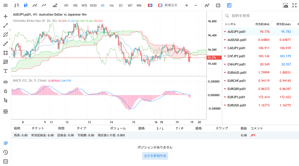299x166 pixels.
Task: Select the H4 timeframe
Action: click(112, 6)
